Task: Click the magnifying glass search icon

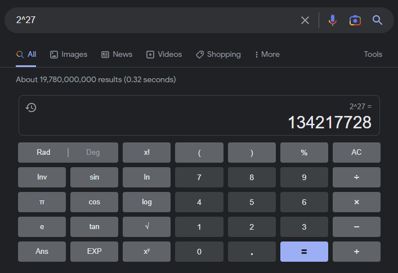Action: click(377, 20)
